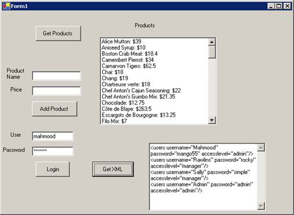Click the Price label
Image resolution: width=294 pixels, height=215 pixels.
16,90
